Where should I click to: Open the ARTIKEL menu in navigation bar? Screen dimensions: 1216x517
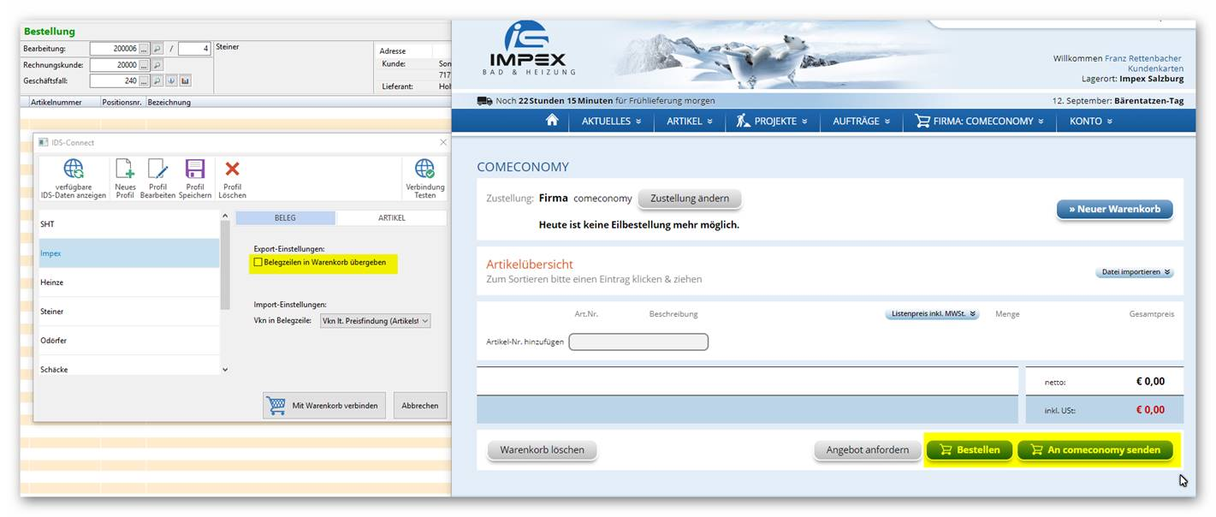[x=690, y=122]
